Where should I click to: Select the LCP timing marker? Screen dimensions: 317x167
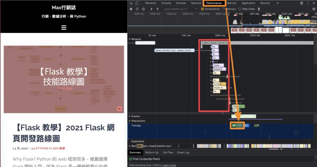tap(257, 125)
